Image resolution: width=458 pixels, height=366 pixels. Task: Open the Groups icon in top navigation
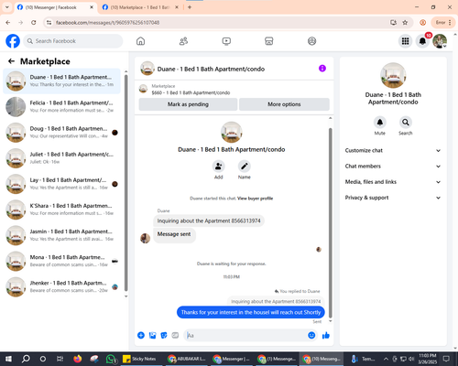[311, 41]
